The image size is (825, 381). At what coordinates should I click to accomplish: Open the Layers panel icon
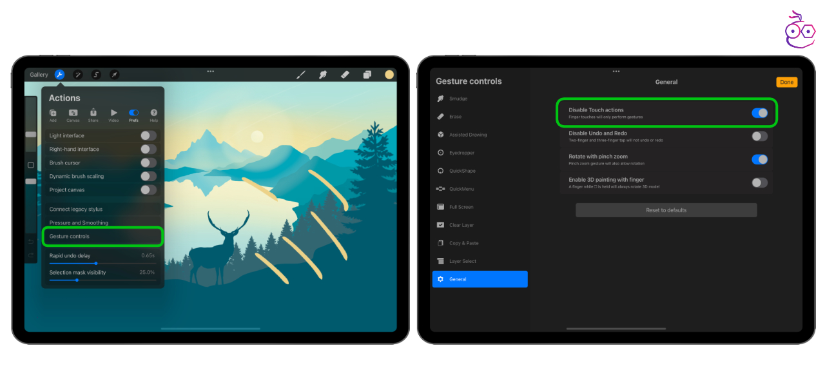[x=367, y=75]
